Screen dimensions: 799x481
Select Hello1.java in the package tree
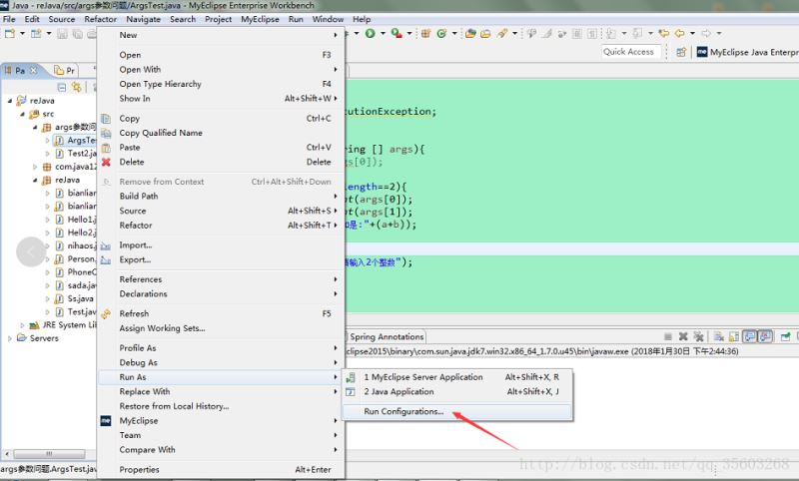tap(81, 220)
